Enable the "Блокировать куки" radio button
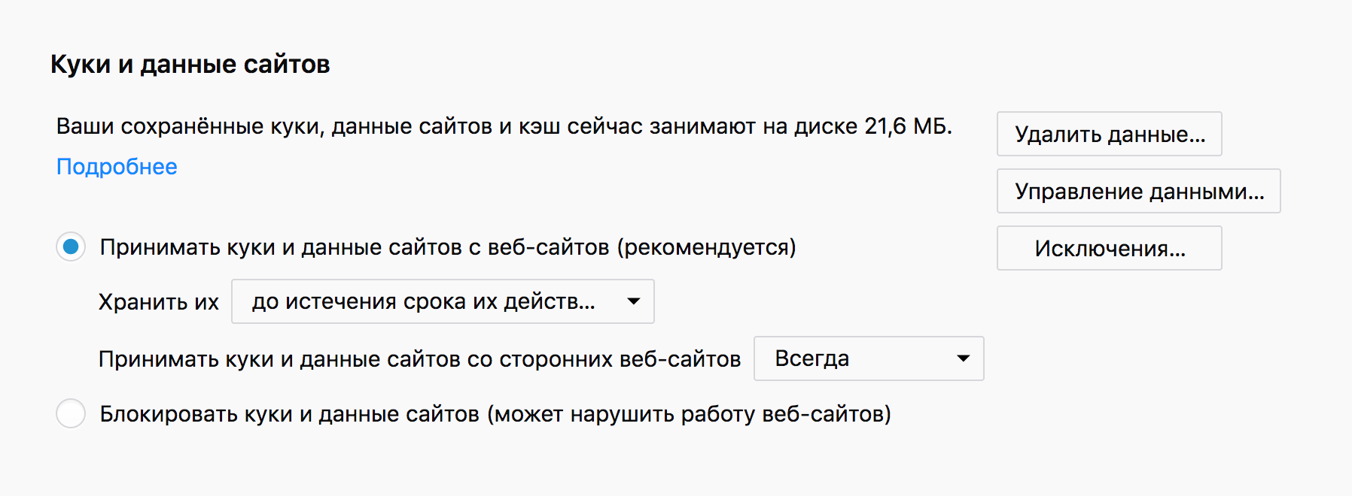This screenshot has width=1352, height=496. coord(71,414)
